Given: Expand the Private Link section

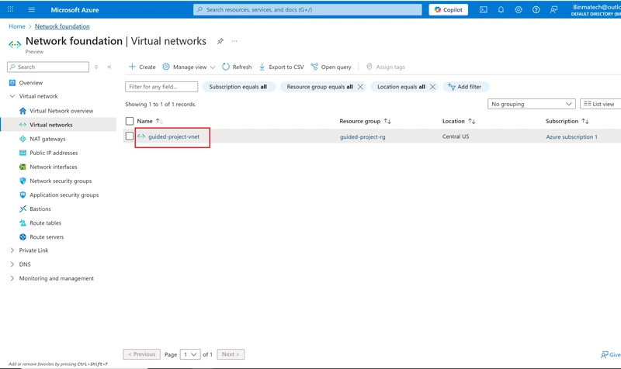Looking at the screenshot, I should coord(12,250).
